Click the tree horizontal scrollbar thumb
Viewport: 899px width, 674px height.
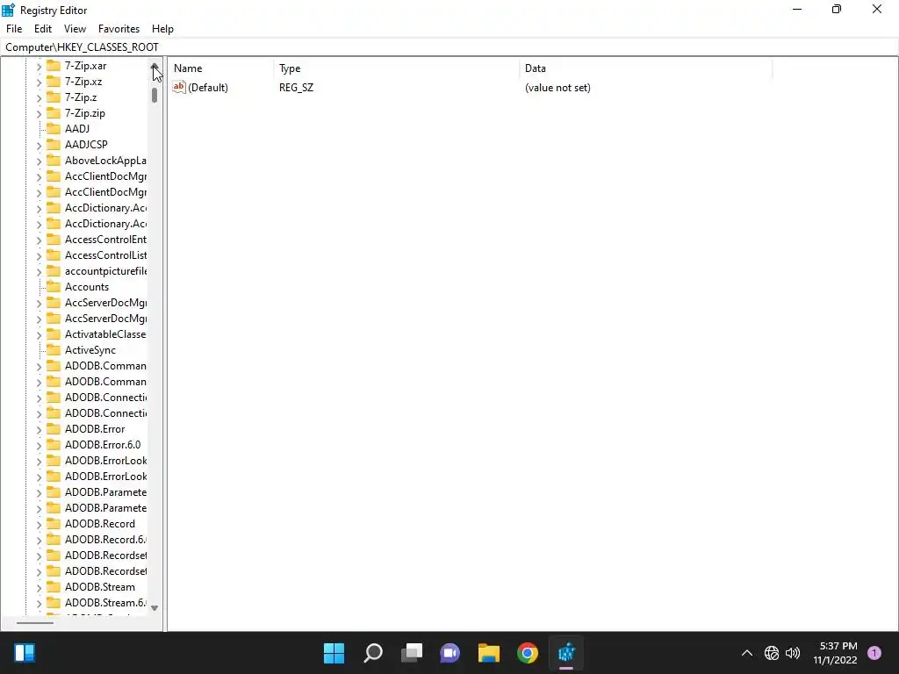click(35, 623)
